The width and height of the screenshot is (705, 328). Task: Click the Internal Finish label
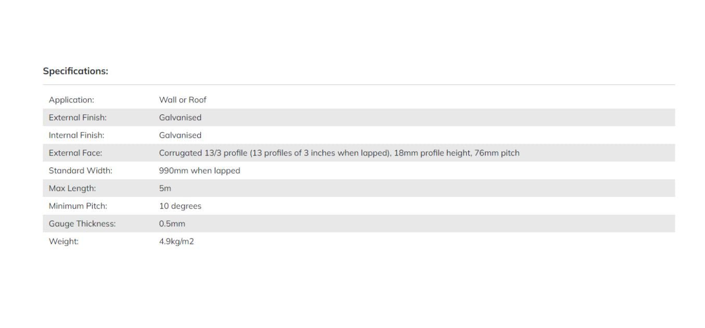pos(76,135)
